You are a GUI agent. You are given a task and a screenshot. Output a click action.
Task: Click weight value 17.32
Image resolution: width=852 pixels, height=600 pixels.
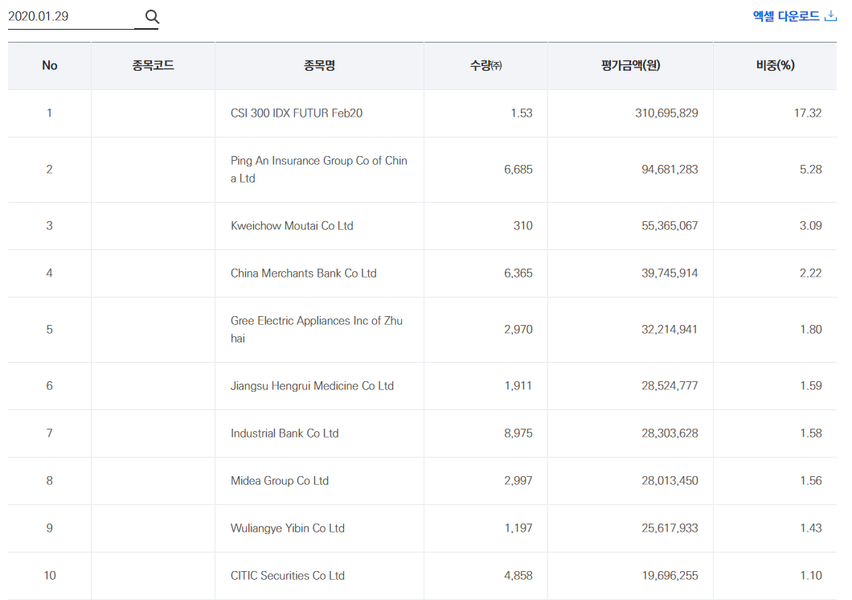(x=808, y=113)
